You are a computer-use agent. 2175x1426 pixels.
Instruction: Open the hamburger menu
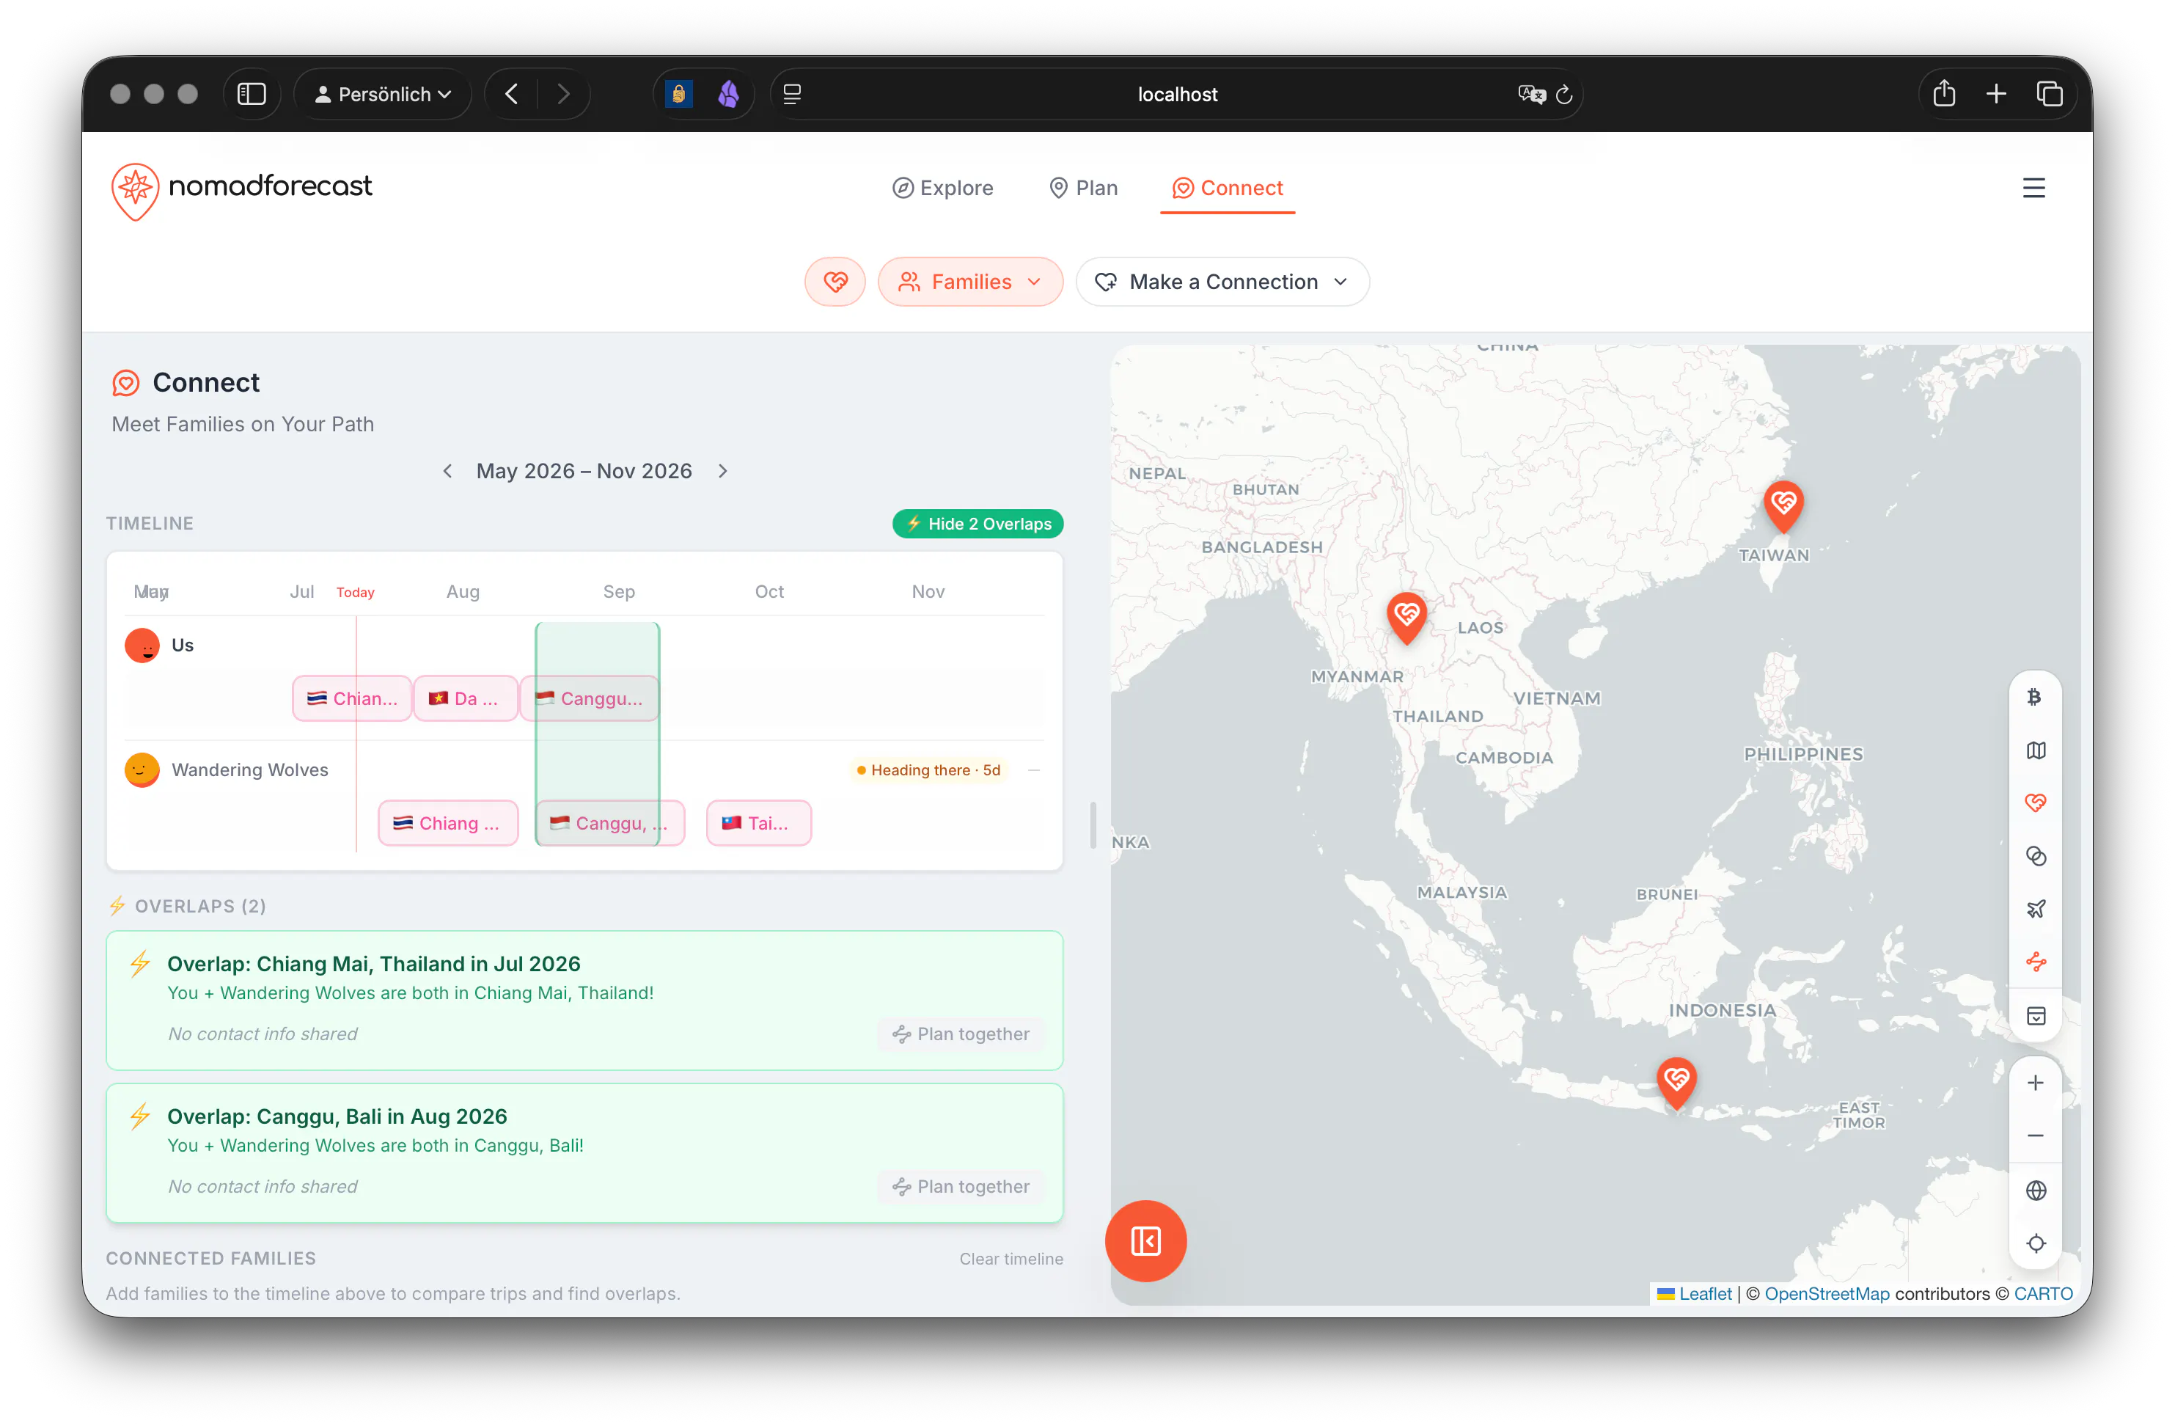tap(2033, 189)
